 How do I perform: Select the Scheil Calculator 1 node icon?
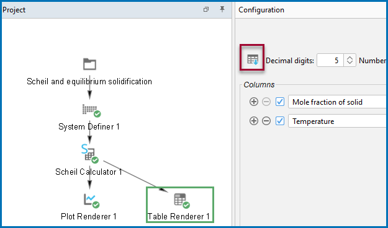90,154
